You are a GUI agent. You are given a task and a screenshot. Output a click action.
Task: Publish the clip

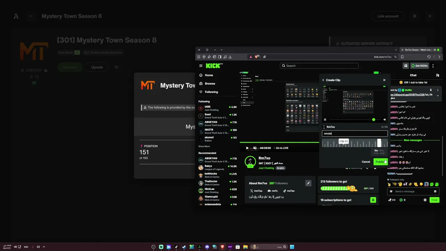(x=380, y=162)
